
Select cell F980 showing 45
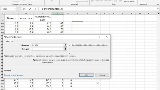coord(57,23)
